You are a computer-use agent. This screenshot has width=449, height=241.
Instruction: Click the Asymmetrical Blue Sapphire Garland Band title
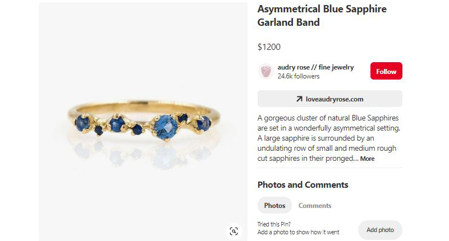click(322, 16)
